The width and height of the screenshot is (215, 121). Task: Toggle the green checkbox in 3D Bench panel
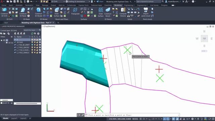coord(117,16)
